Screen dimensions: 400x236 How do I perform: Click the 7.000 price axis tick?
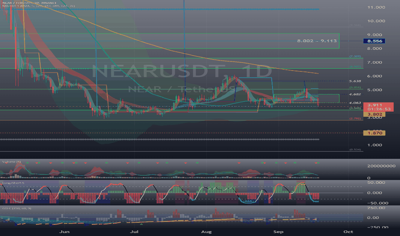pos(375,62)
